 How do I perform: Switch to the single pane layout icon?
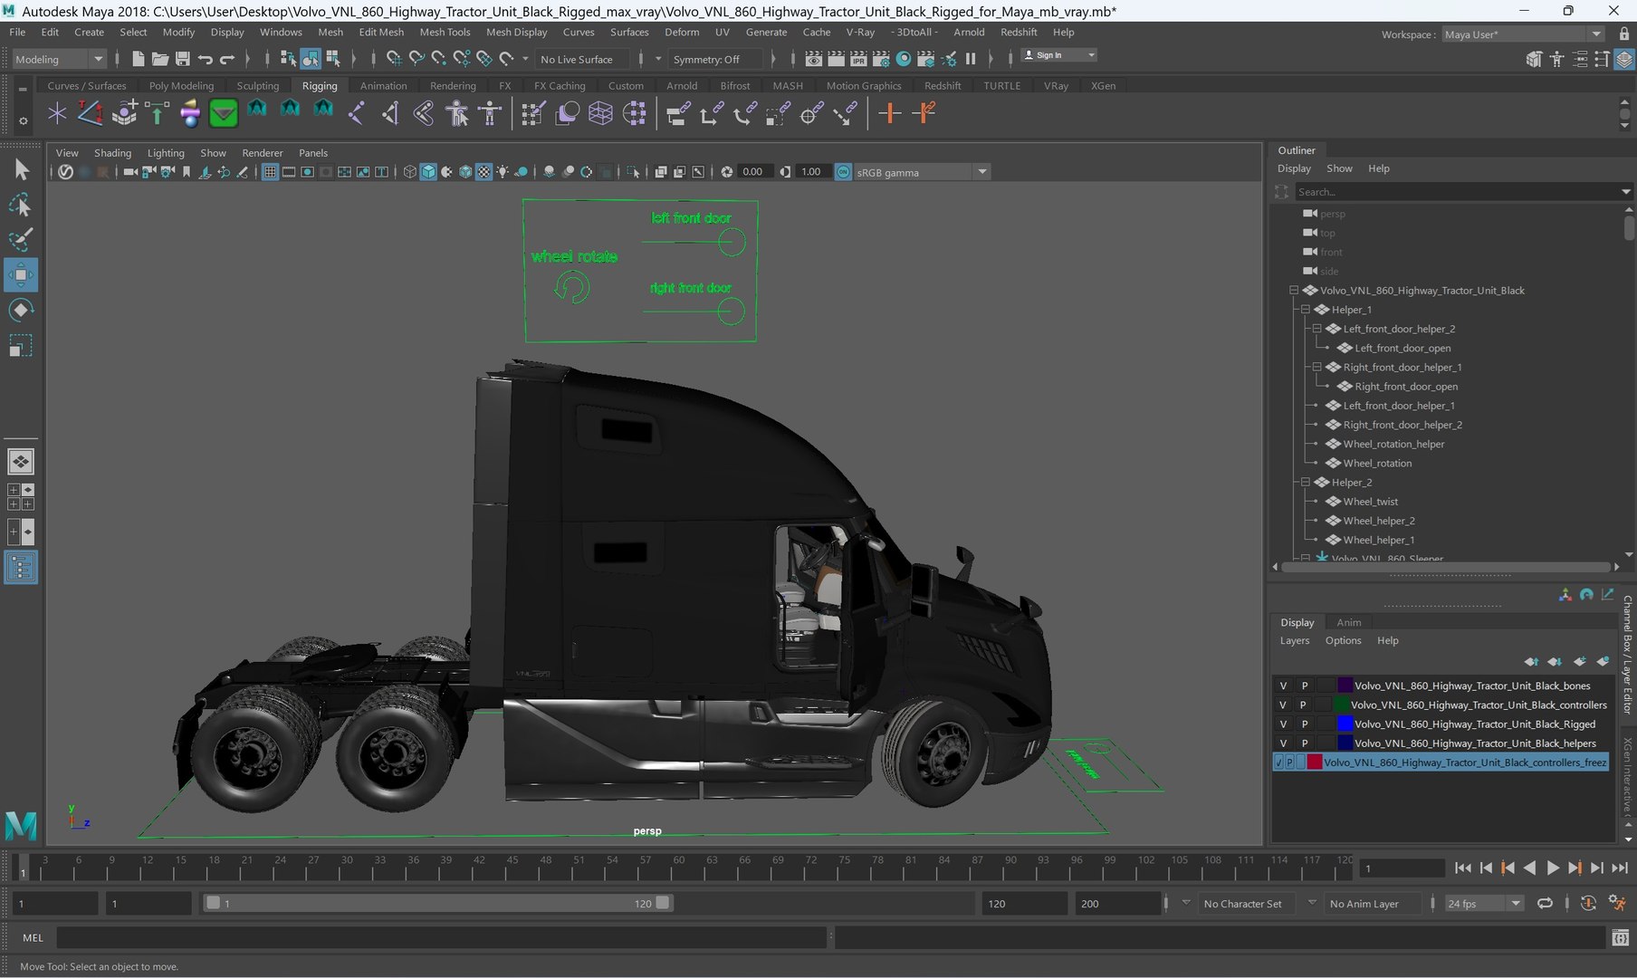21,462
